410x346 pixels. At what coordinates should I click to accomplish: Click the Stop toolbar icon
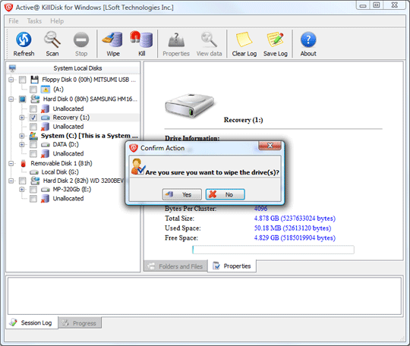(x=81, y=39)
